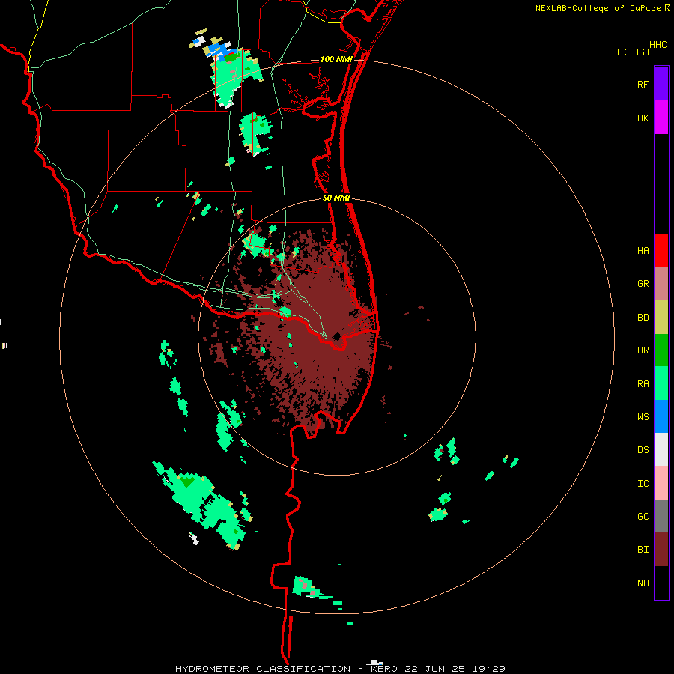
Task: Click the "NEXLAB-College of DuPage" credit text
Action: pyautogui.click(x=598, y=8)
